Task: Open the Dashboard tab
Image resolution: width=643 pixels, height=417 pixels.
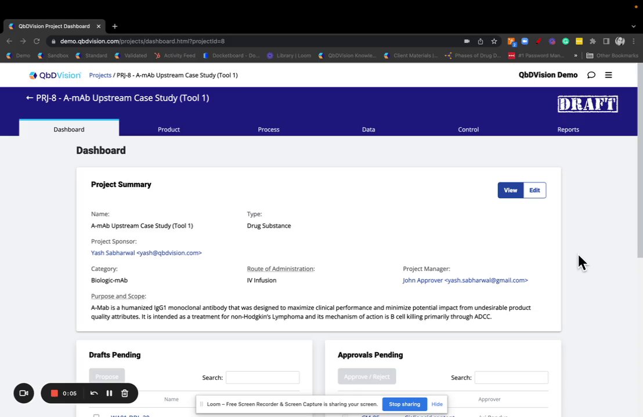Action: [69, 129]
